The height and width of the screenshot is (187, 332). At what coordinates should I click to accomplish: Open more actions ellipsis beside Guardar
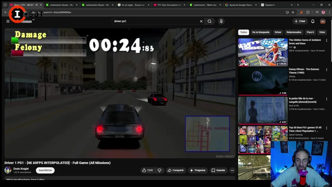pyautogui.click(x=232, y=170)
